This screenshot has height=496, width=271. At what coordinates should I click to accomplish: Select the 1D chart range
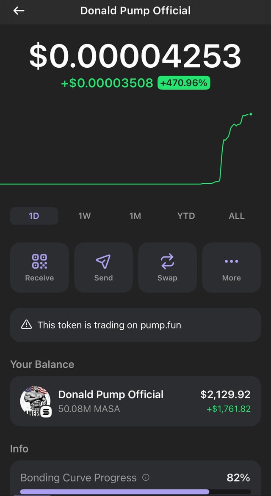(x=34, y=216)
